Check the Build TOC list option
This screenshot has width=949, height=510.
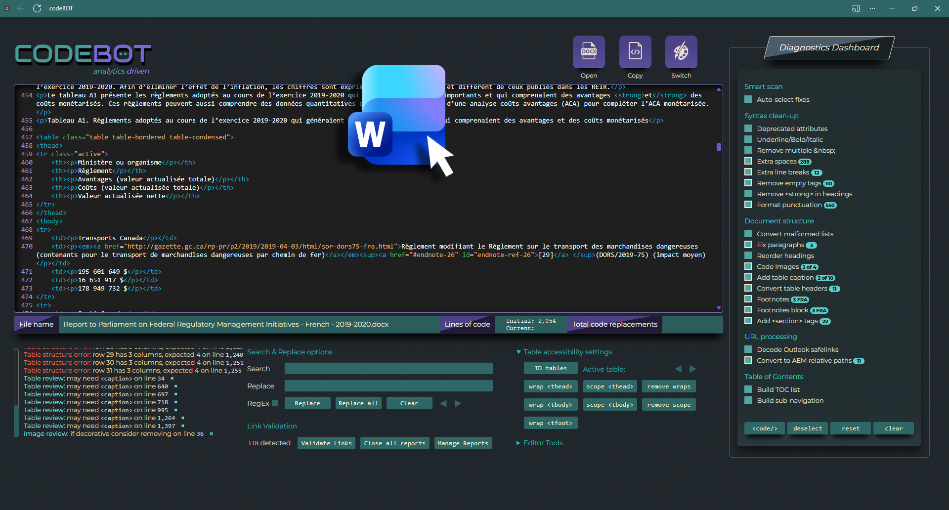[x=748, y=389]
